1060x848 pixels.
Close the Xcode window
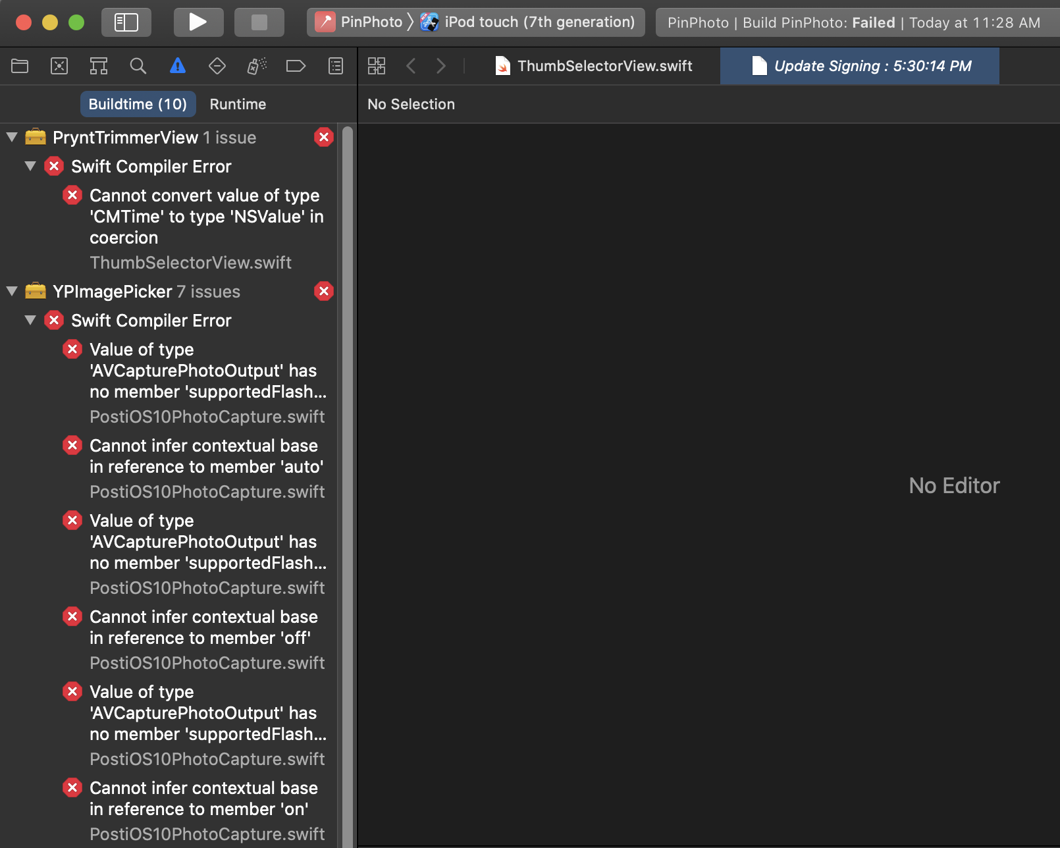pos(24,22)
